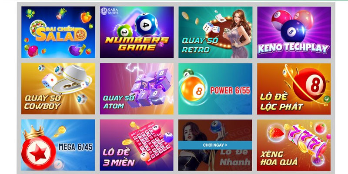Screen dimensions: 348x174
Task: Open the Xèng Hoa Quả slot game
Action: [x=294, y=145]
